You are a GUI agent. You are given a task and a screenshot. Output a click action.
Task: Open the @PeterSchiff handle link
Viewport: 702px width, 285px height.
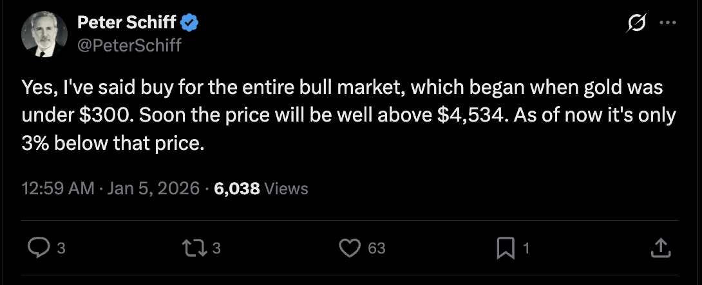(129, 44)
